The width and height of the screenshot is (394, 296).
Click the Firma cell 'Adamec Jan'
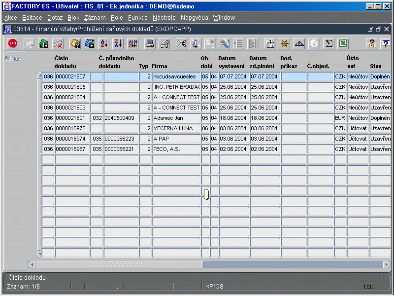pos(176,118)
